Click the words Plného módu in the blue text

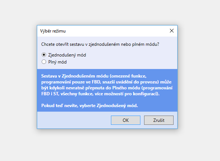click(126, 88)
